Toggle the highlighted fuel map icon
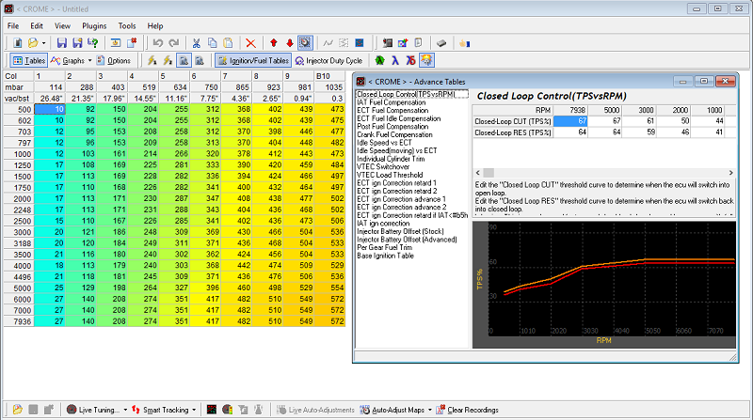This screenshot has height=420, width=753. 184,60
